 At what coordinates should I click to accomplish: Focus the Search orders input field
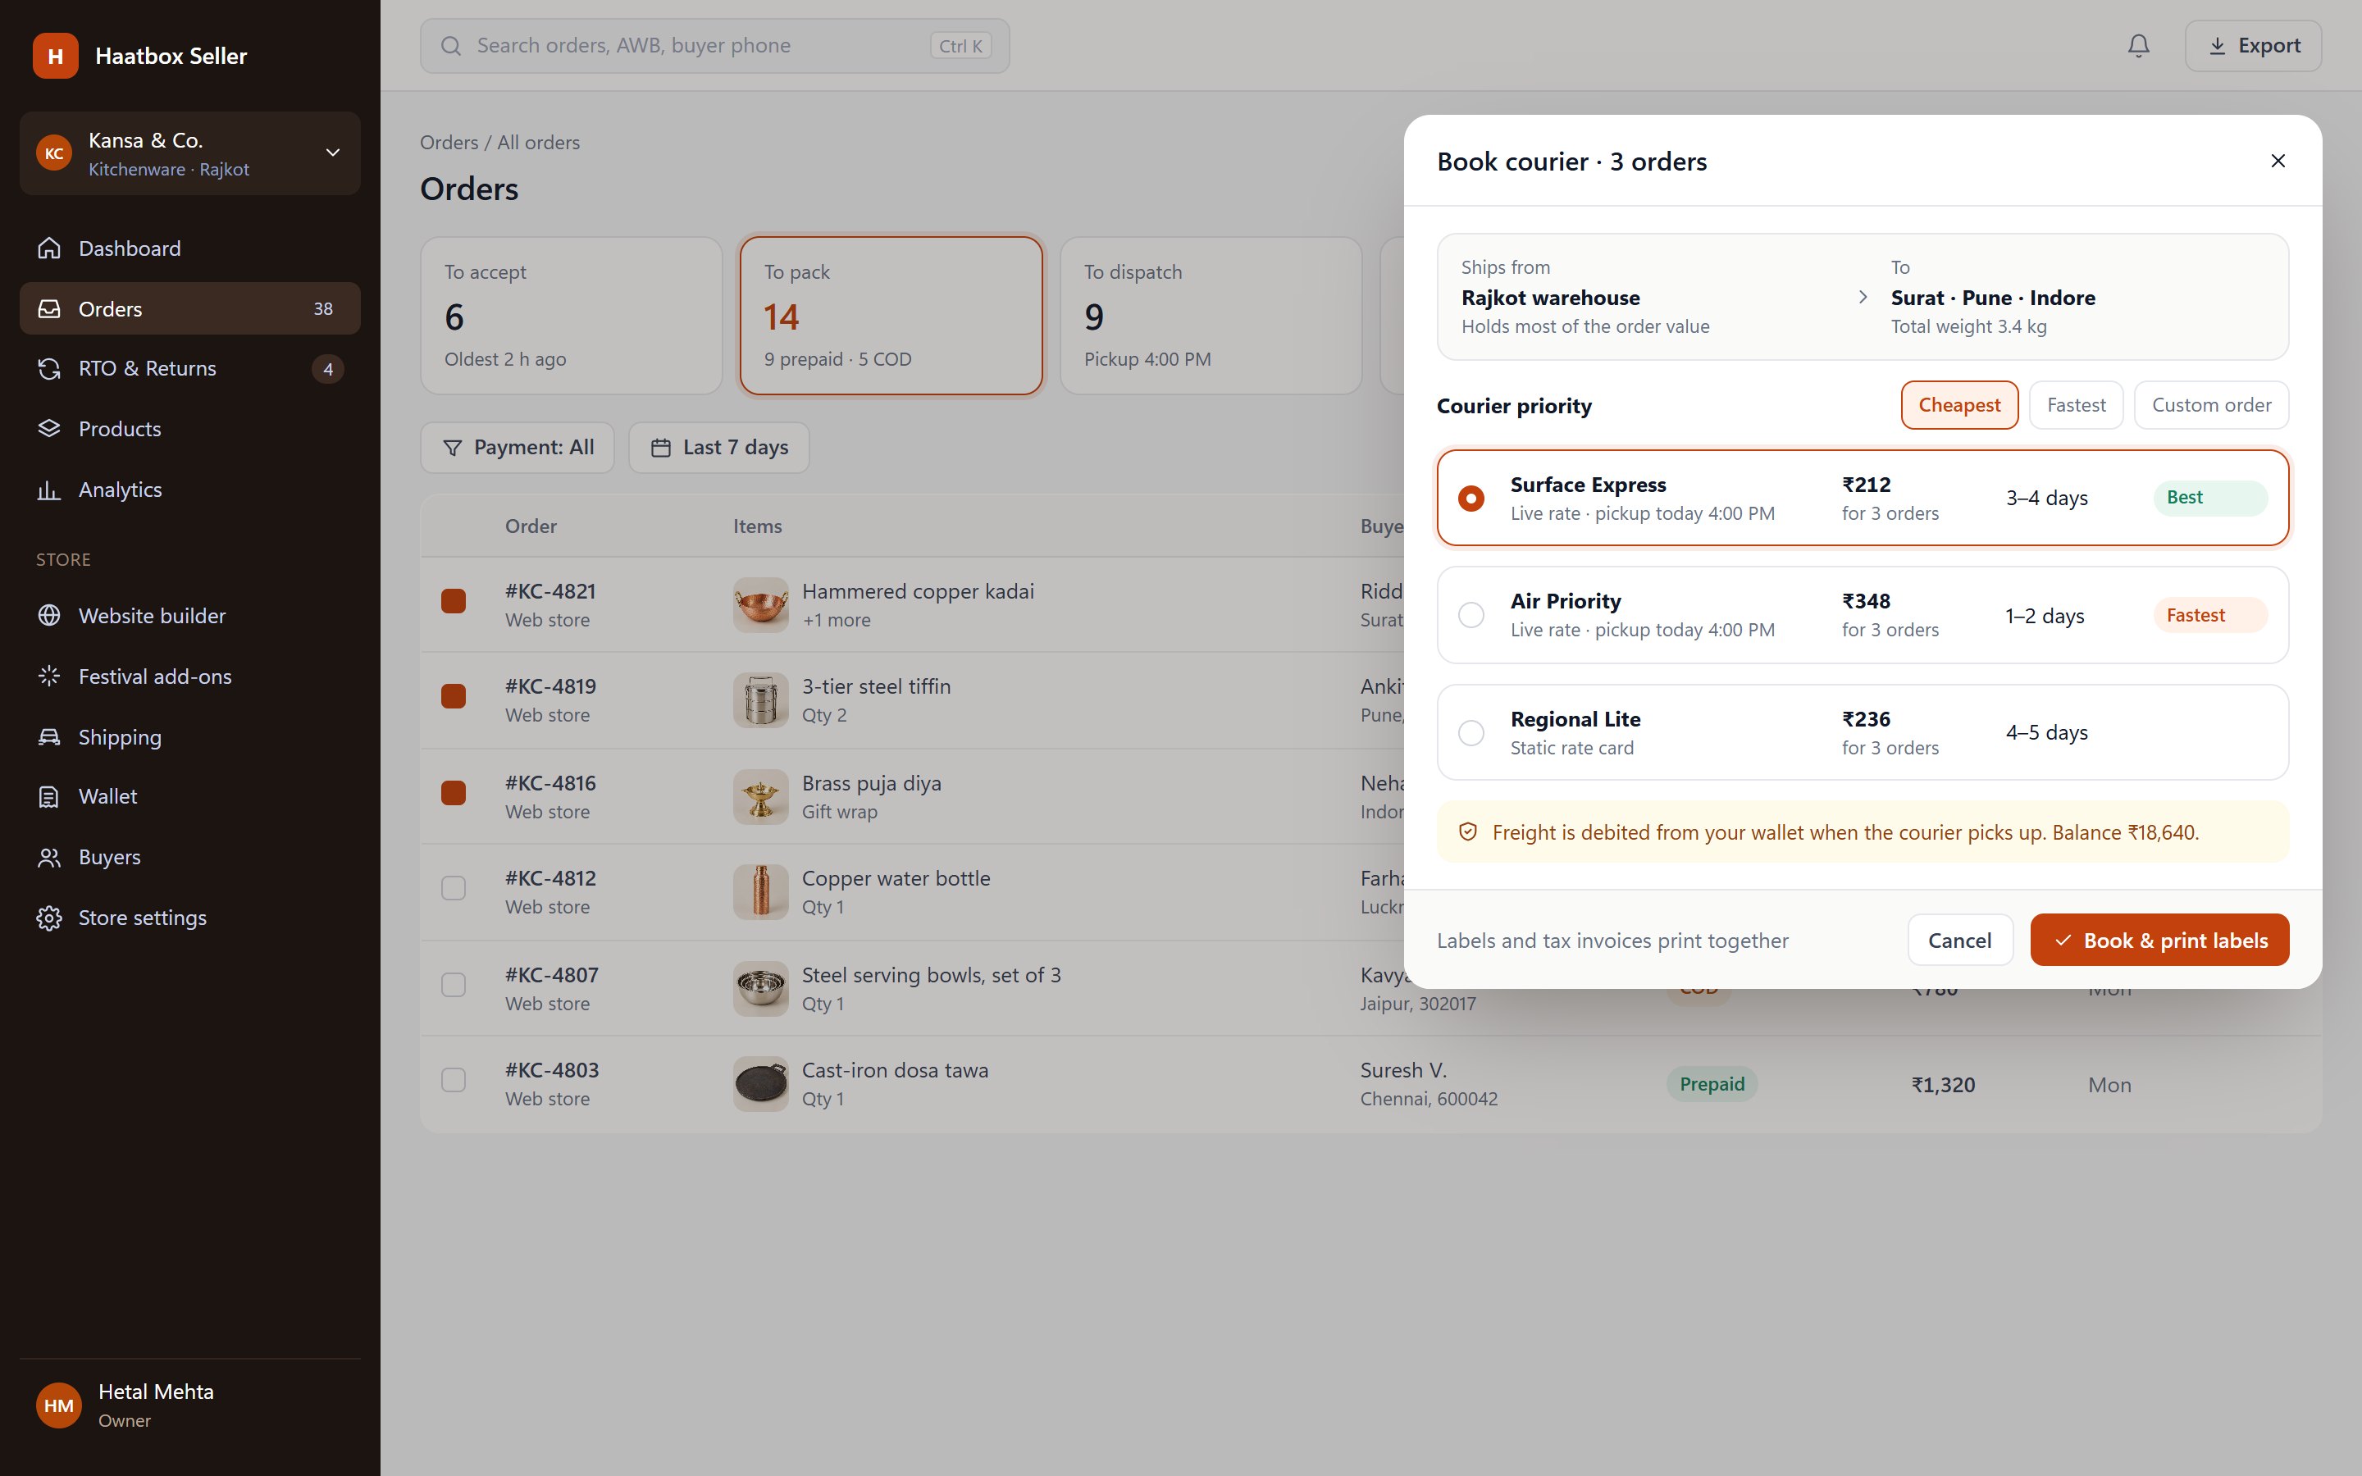(714, 46)
